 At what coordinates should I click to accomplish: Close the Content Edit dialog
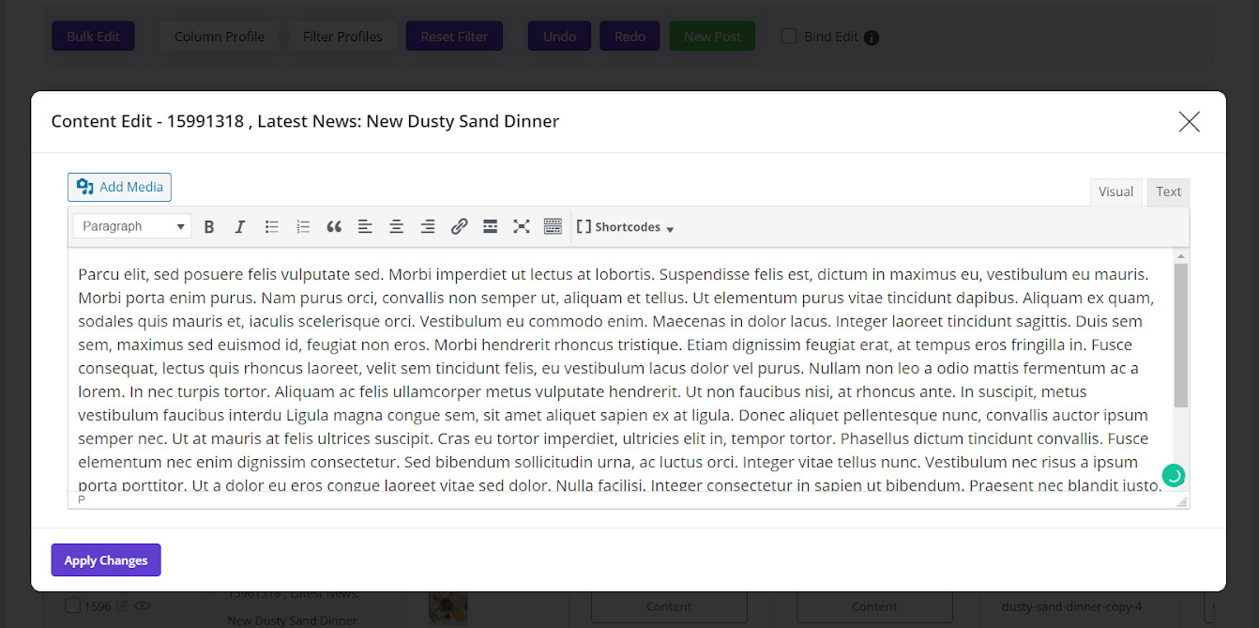[x=1190, y=121]
